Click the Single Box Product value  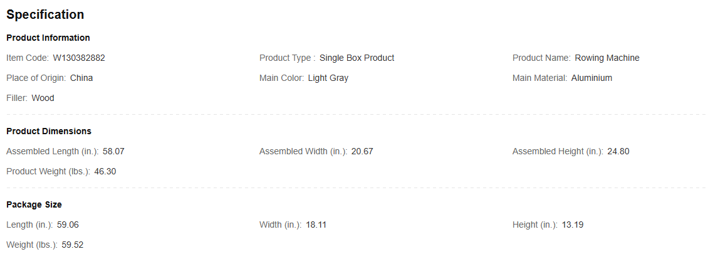(x=357, y=58)
